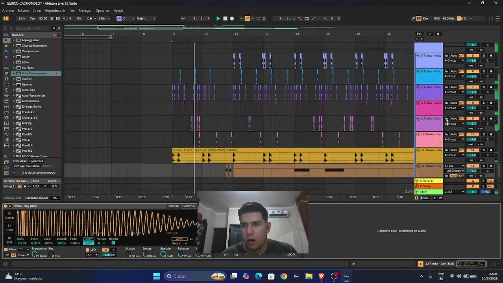
Task: Toggle the Follow playback arrow icon
Action: tap(183, 18)
